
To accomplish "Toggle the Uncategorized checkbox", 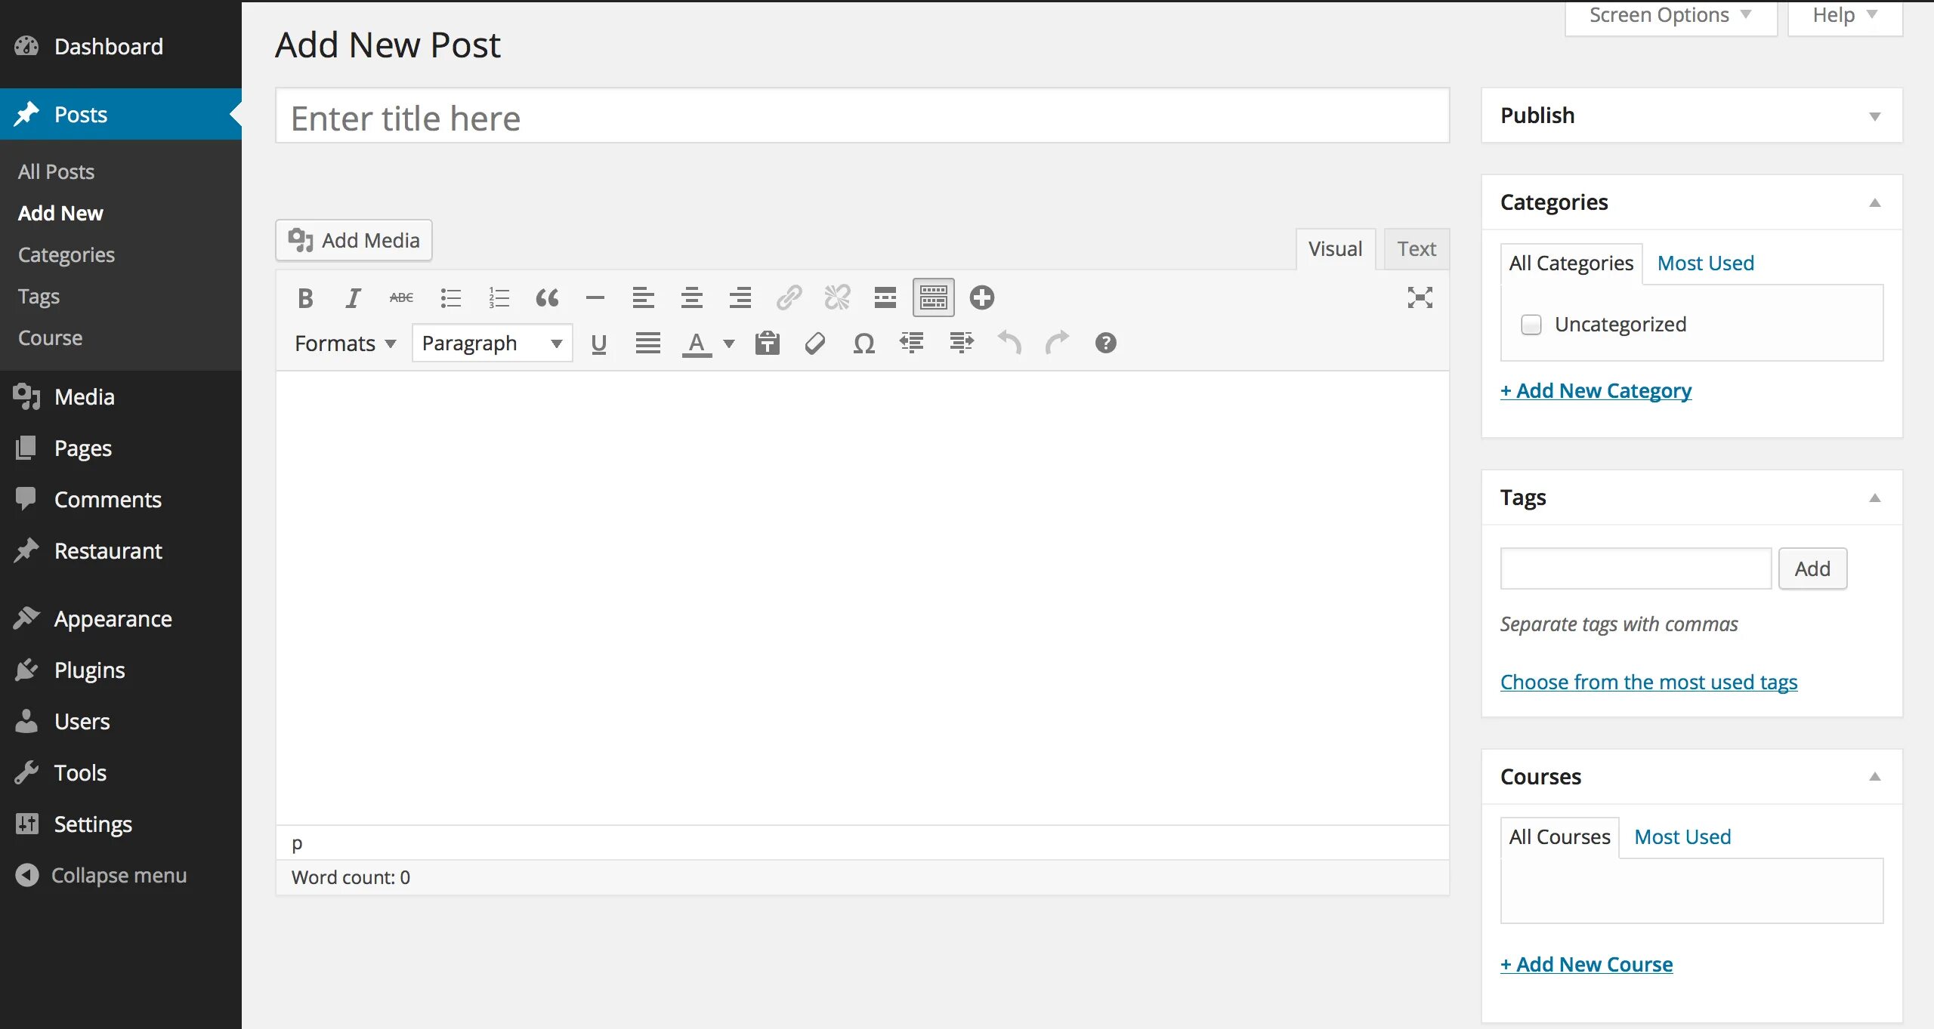I will coord(1531,323).
